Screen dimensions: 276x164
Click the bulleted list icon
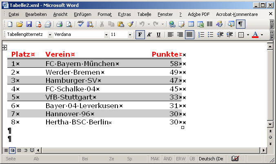pyautogui.click(x=211, y=35)
